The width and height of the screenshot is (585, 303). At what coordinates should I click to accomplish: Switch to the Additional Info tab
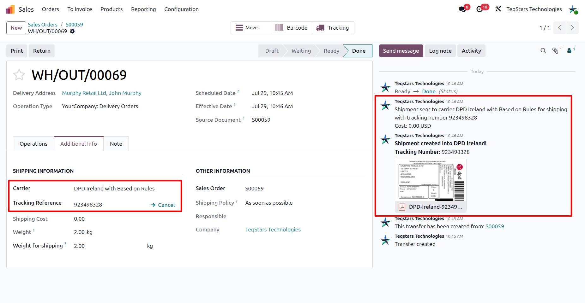click(x=79, y=144)
